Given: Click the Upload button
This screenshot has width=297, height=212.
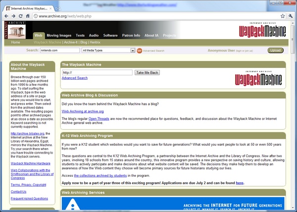Looking at the screenshot, I should (x=275, y=51).
